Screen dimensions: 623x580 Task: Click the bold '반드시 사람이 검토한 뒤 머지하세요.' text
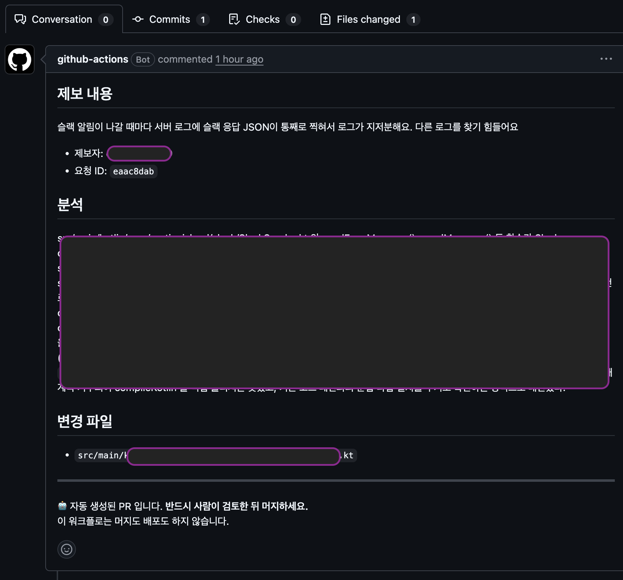point(236,506)
